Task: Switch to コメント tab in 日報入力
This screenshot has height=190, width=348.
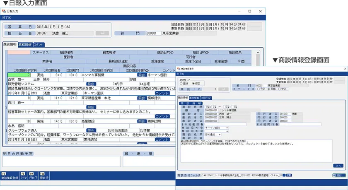Action: 38,45
